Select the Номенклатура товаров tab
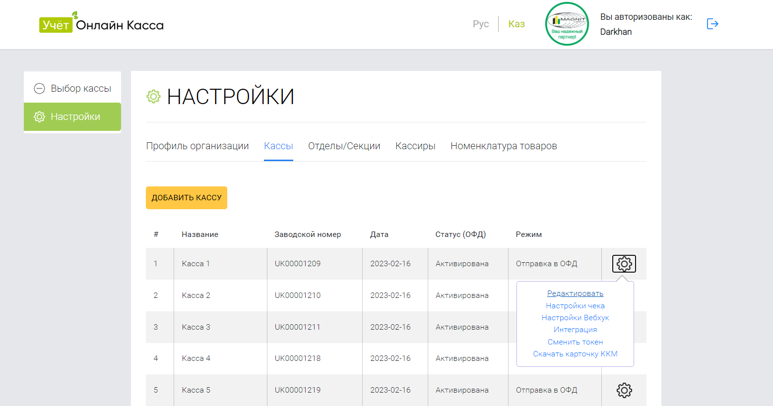 pos(504,146)
